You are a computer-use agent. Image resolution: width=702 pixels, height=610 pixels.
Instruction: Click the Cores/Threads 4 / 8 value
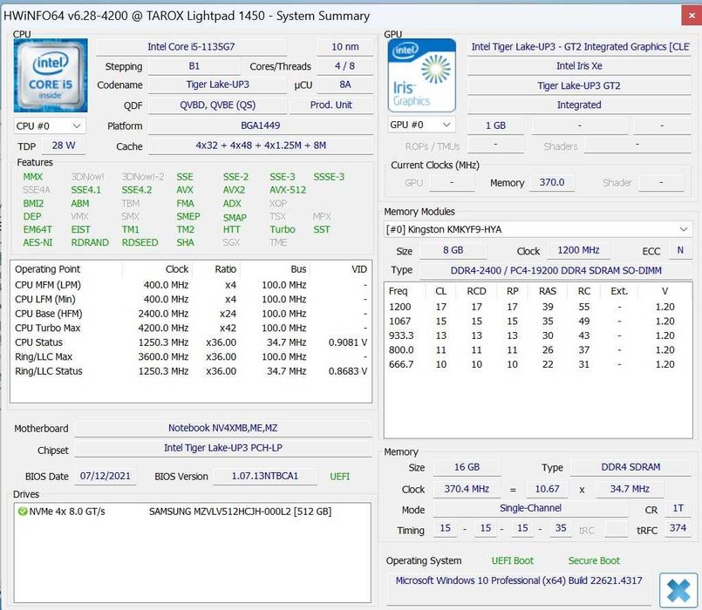coord(344,66)
